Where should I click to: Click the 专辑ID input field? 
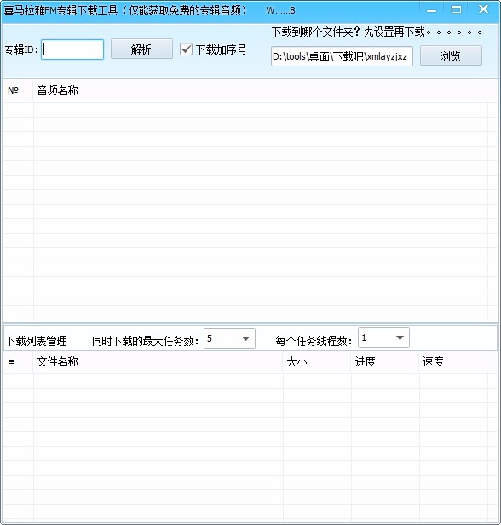coord(72,49)
